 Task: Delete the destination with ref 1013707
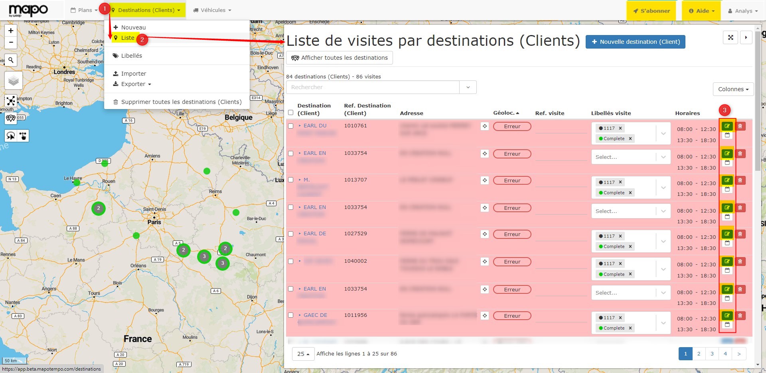point(740,180)
